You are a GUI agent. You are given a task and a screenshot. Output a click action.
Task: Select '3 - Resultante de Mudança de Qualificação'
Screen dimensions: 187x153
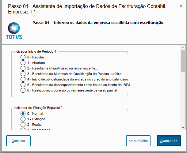coord(23,74)
